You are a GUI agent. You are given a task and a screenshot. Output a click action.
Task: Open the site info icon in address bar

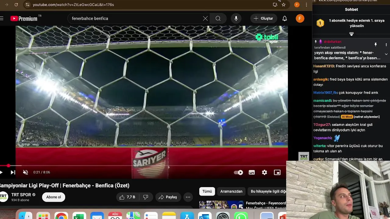pyautogui.click(x=27, y=5)
